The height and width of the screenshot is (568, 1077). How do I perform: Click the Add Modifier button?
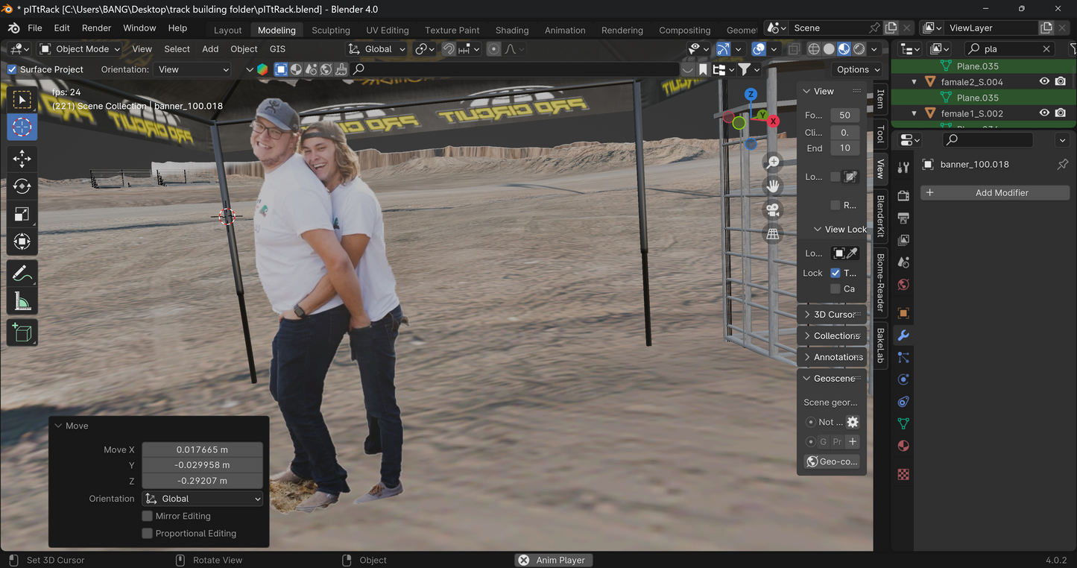tap(995, 192)
